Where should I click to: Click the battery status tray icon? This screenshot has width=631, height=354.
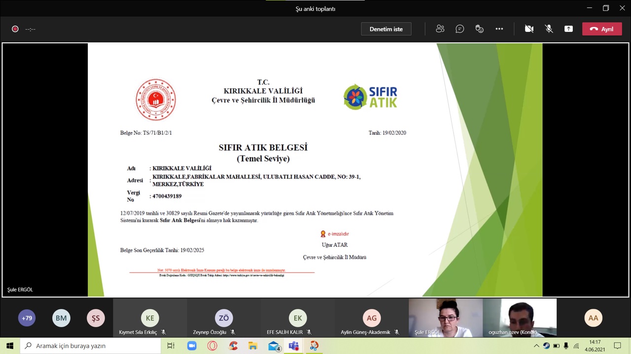point(556,346)
